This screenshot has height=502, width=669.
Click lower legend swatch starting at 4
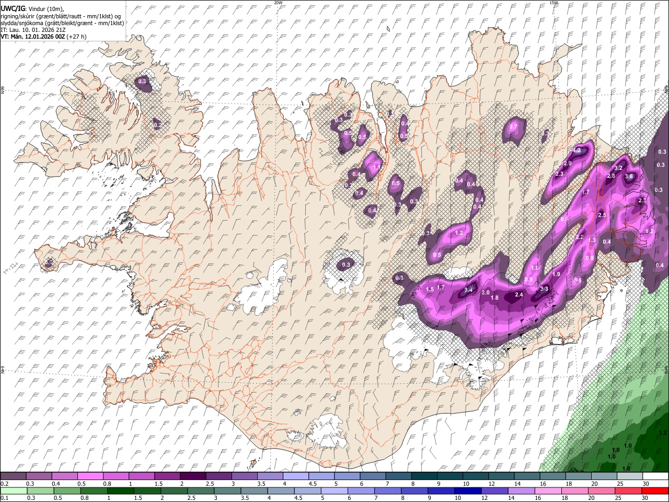pyautogui.click(x=281, y=490)
